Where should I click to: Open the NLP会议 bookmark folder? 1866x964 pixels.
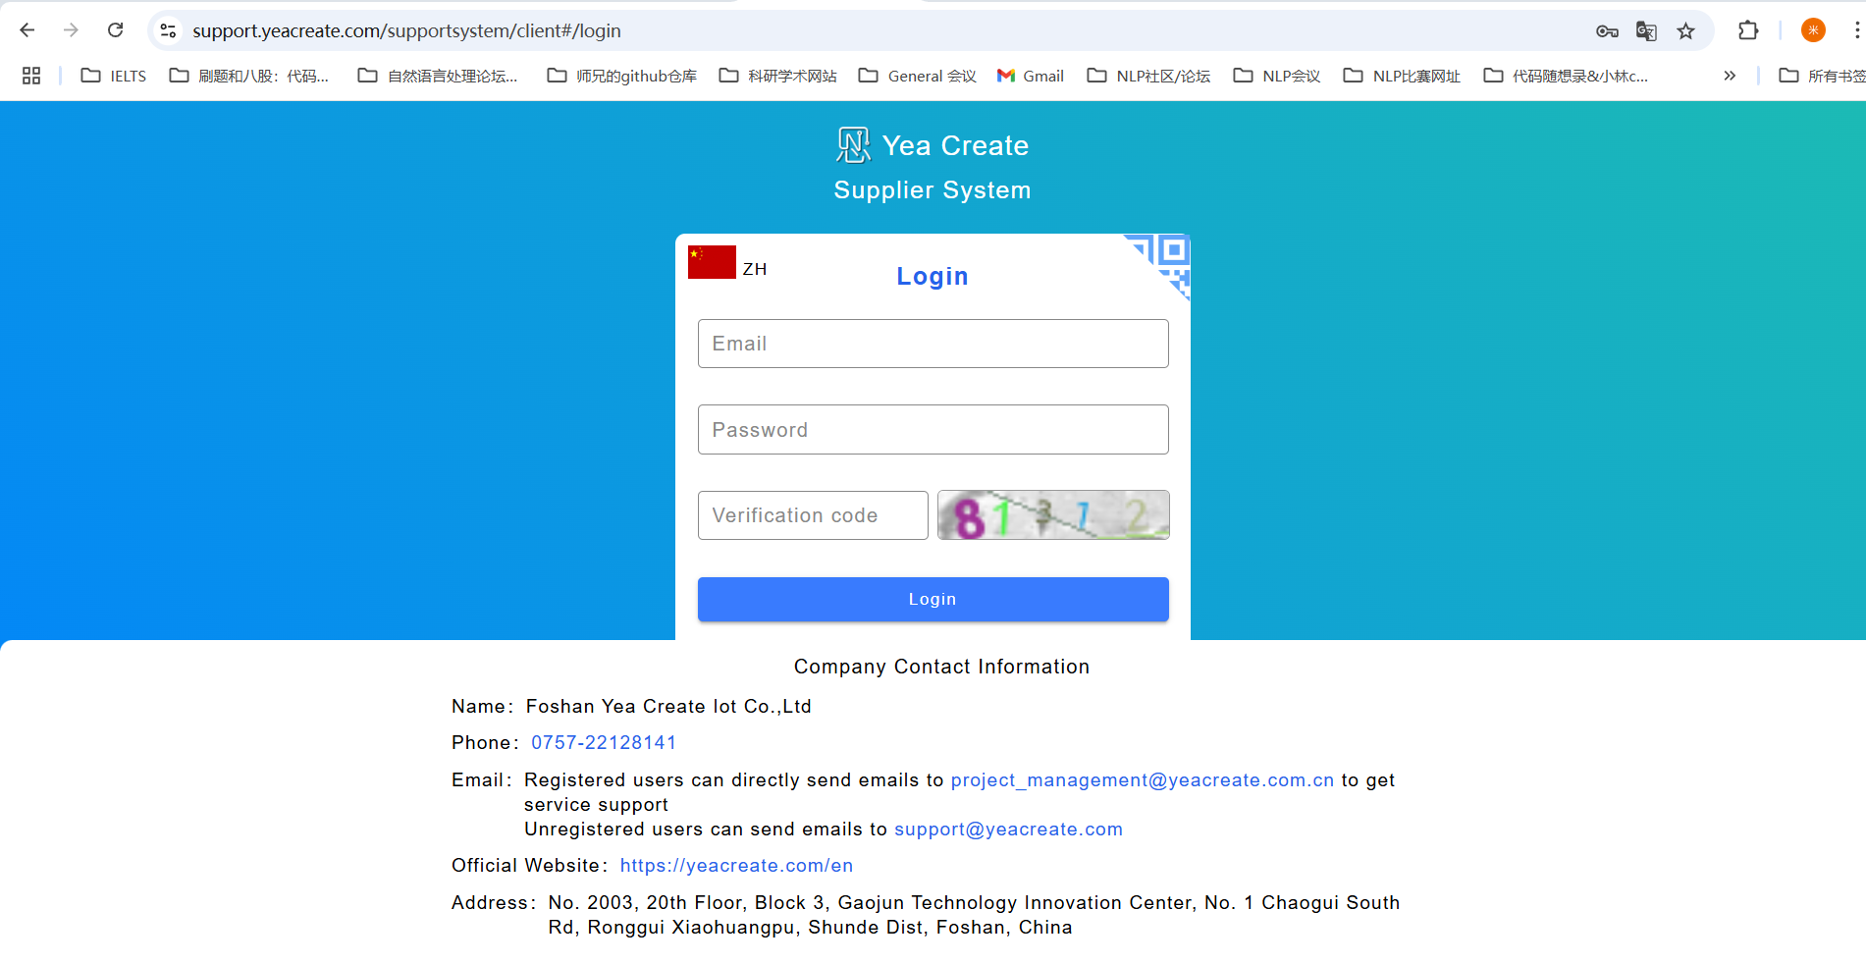pos(1277,76)
